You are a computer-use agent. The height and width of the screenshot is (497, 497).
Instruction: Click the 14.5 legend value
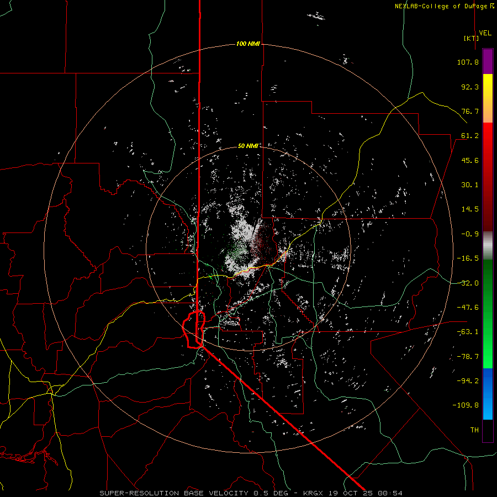tap(470, 209)
